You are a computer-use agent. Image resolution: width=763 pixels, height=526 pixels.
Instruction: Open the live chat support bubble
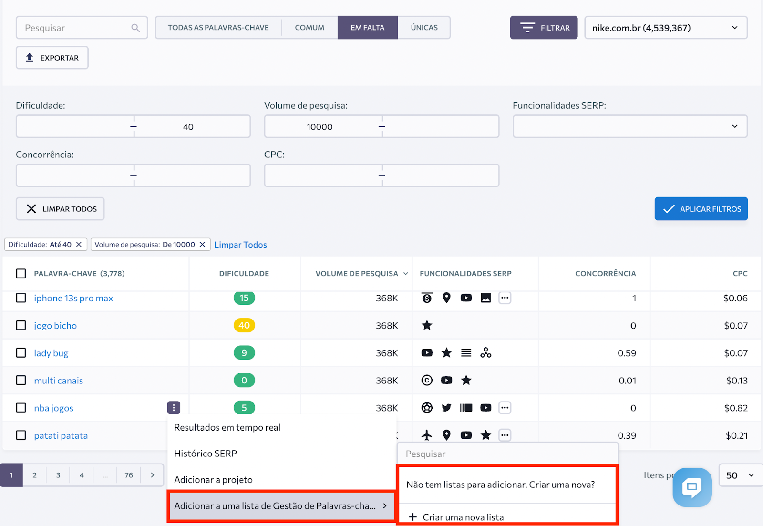[691, 487]
